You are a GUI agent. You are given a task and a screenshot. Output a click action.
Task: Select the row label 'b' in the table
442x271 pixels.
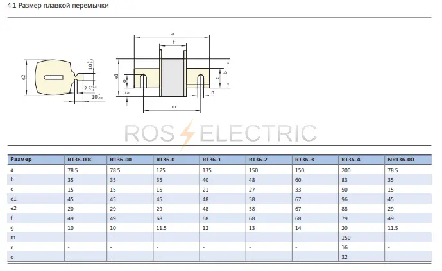coord(12,179)
